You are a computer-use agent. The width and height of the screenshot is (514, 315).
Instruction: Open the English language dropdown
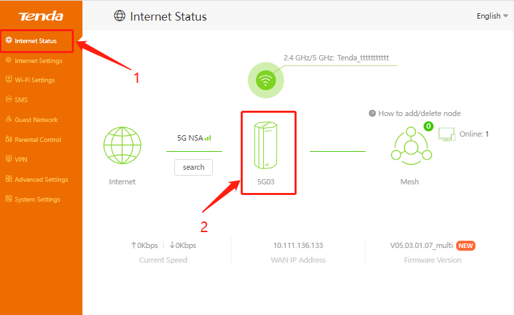coord(492,16)
